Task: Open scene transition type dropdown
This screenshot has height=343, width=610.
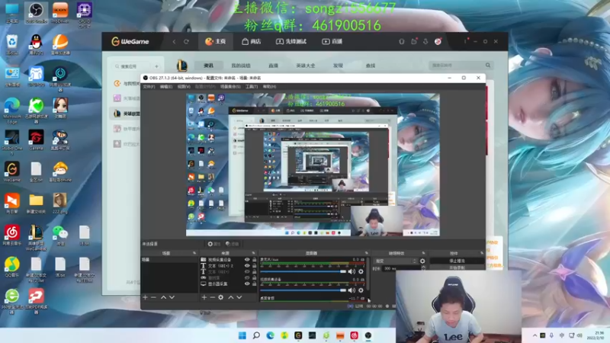Action: [395, 261]
